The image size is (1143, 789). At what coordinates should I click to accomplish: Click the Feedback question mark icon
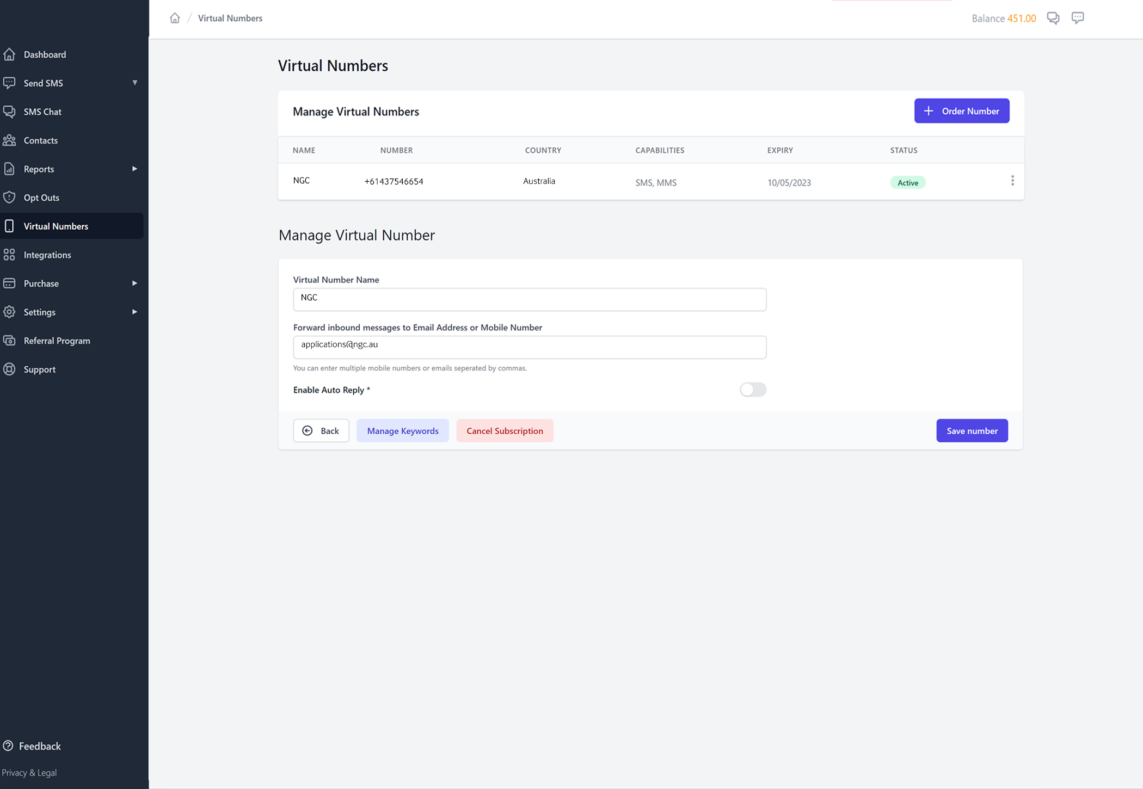(x=8, y=745)
